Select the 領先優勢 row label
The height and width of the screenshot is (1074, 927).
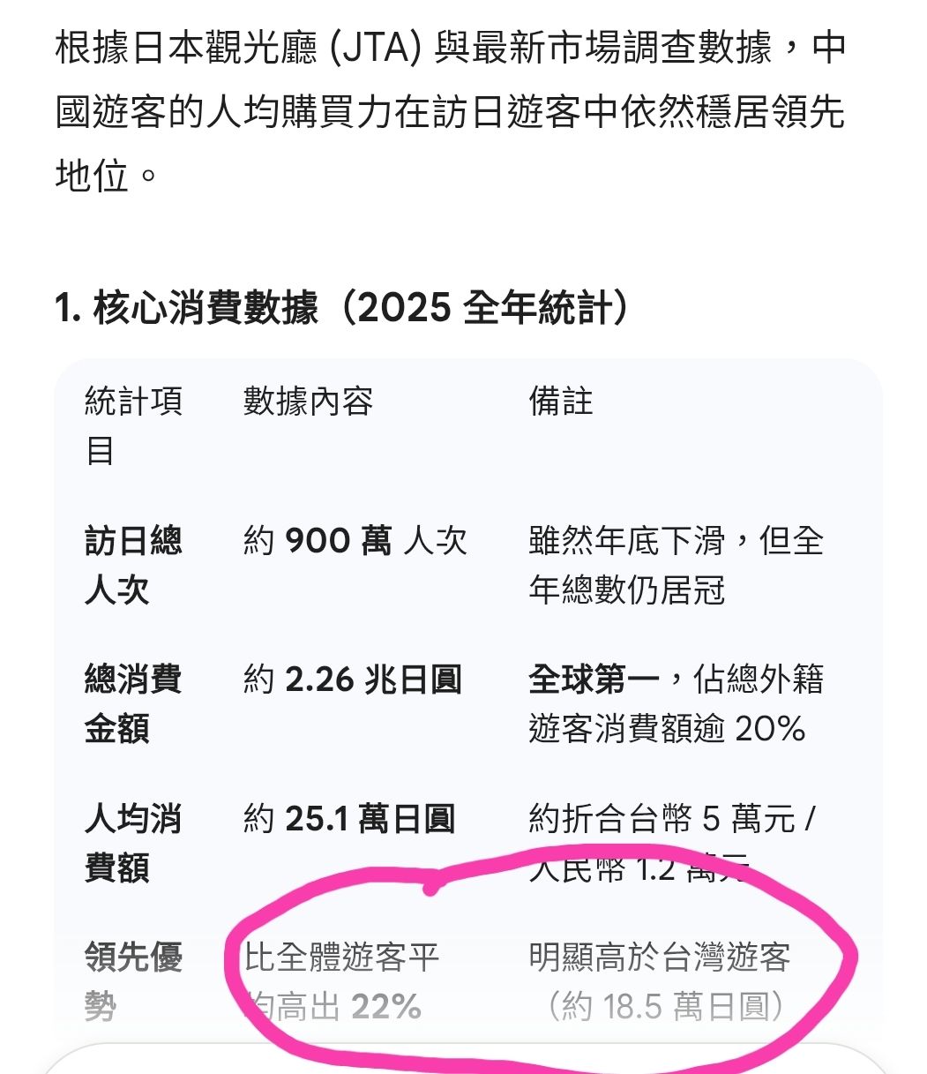132,980
